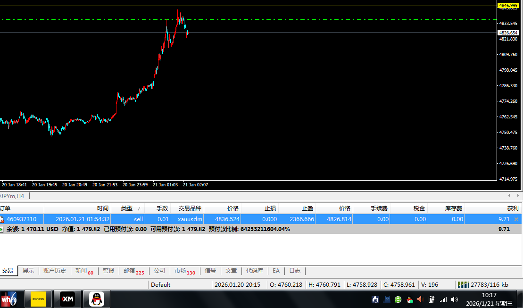Click the 4826.654 current price label
This screenshot has width=523, height=308.
click(x=509, y=33)
